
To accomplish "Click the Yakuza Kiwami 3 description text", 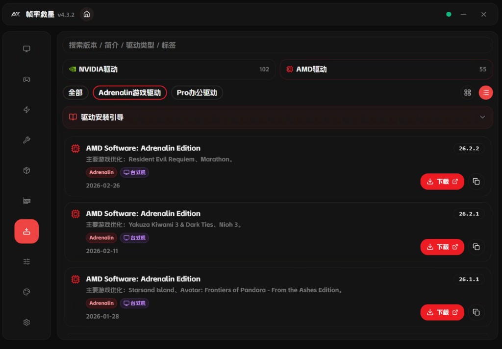I will pyautogui.click(x=164, y=225).
